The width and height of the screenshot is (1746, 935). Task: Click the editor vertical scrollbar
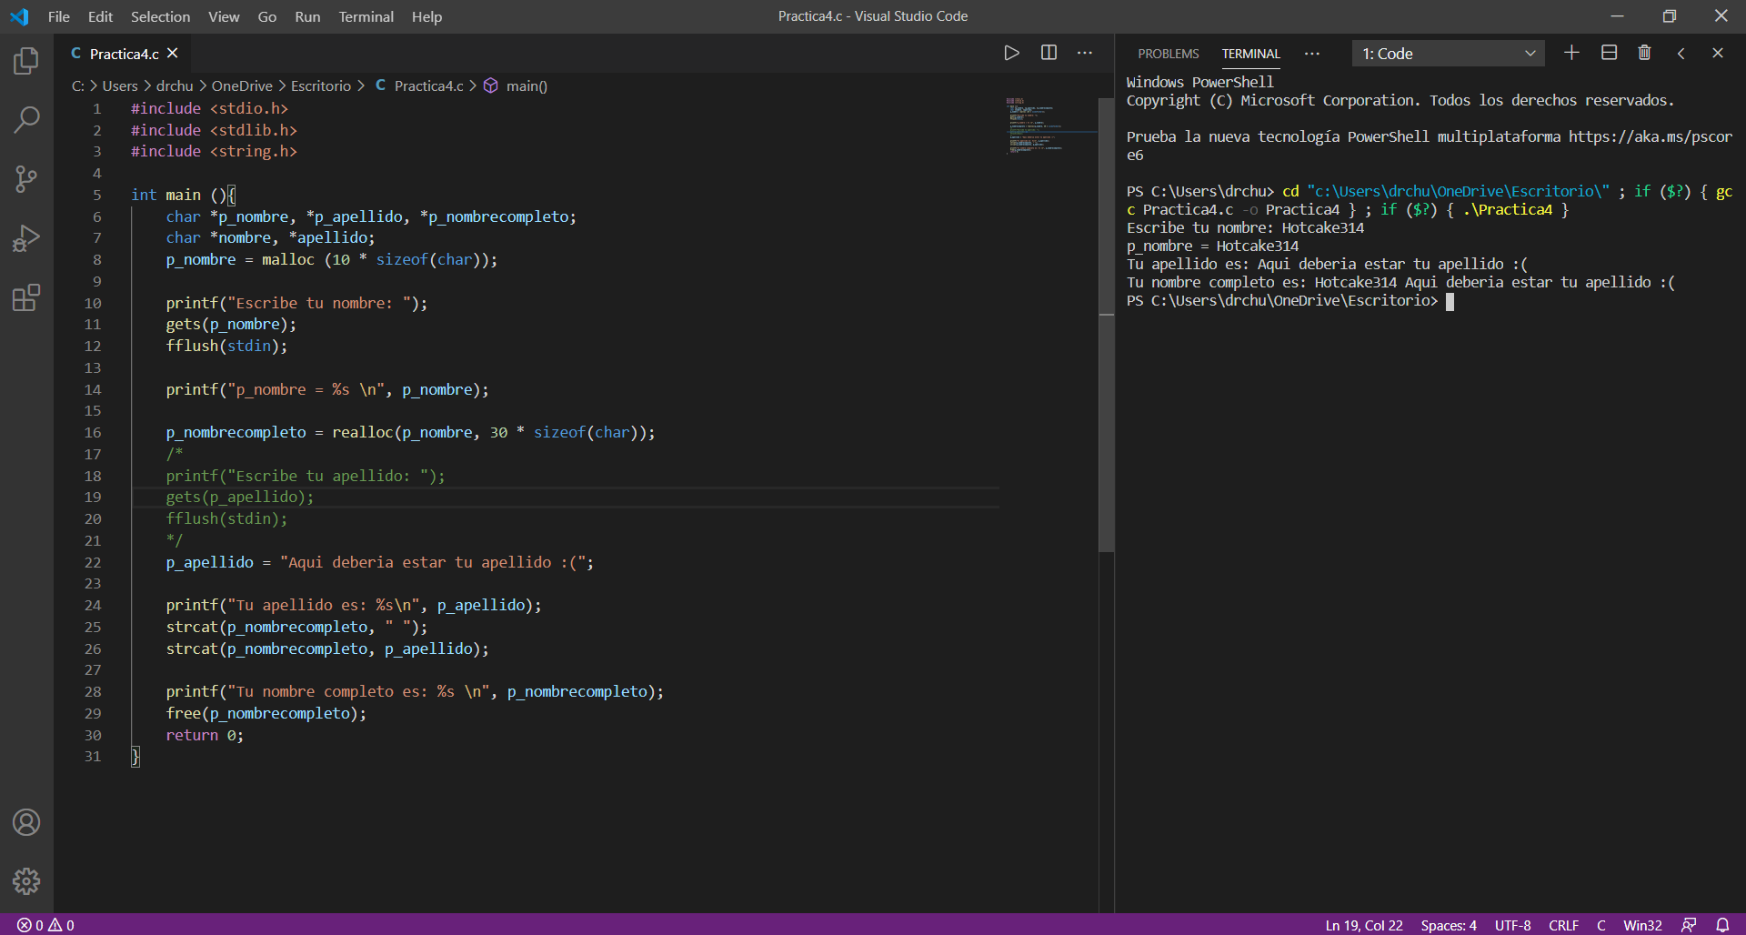point(1106,325)
